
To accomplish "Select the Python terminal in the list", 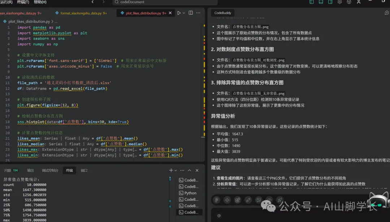I will point(190,193).
